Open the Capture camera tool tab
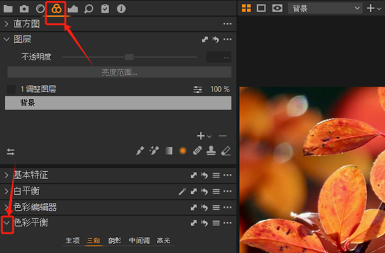 pyautogui.click(x=24, y=9)
